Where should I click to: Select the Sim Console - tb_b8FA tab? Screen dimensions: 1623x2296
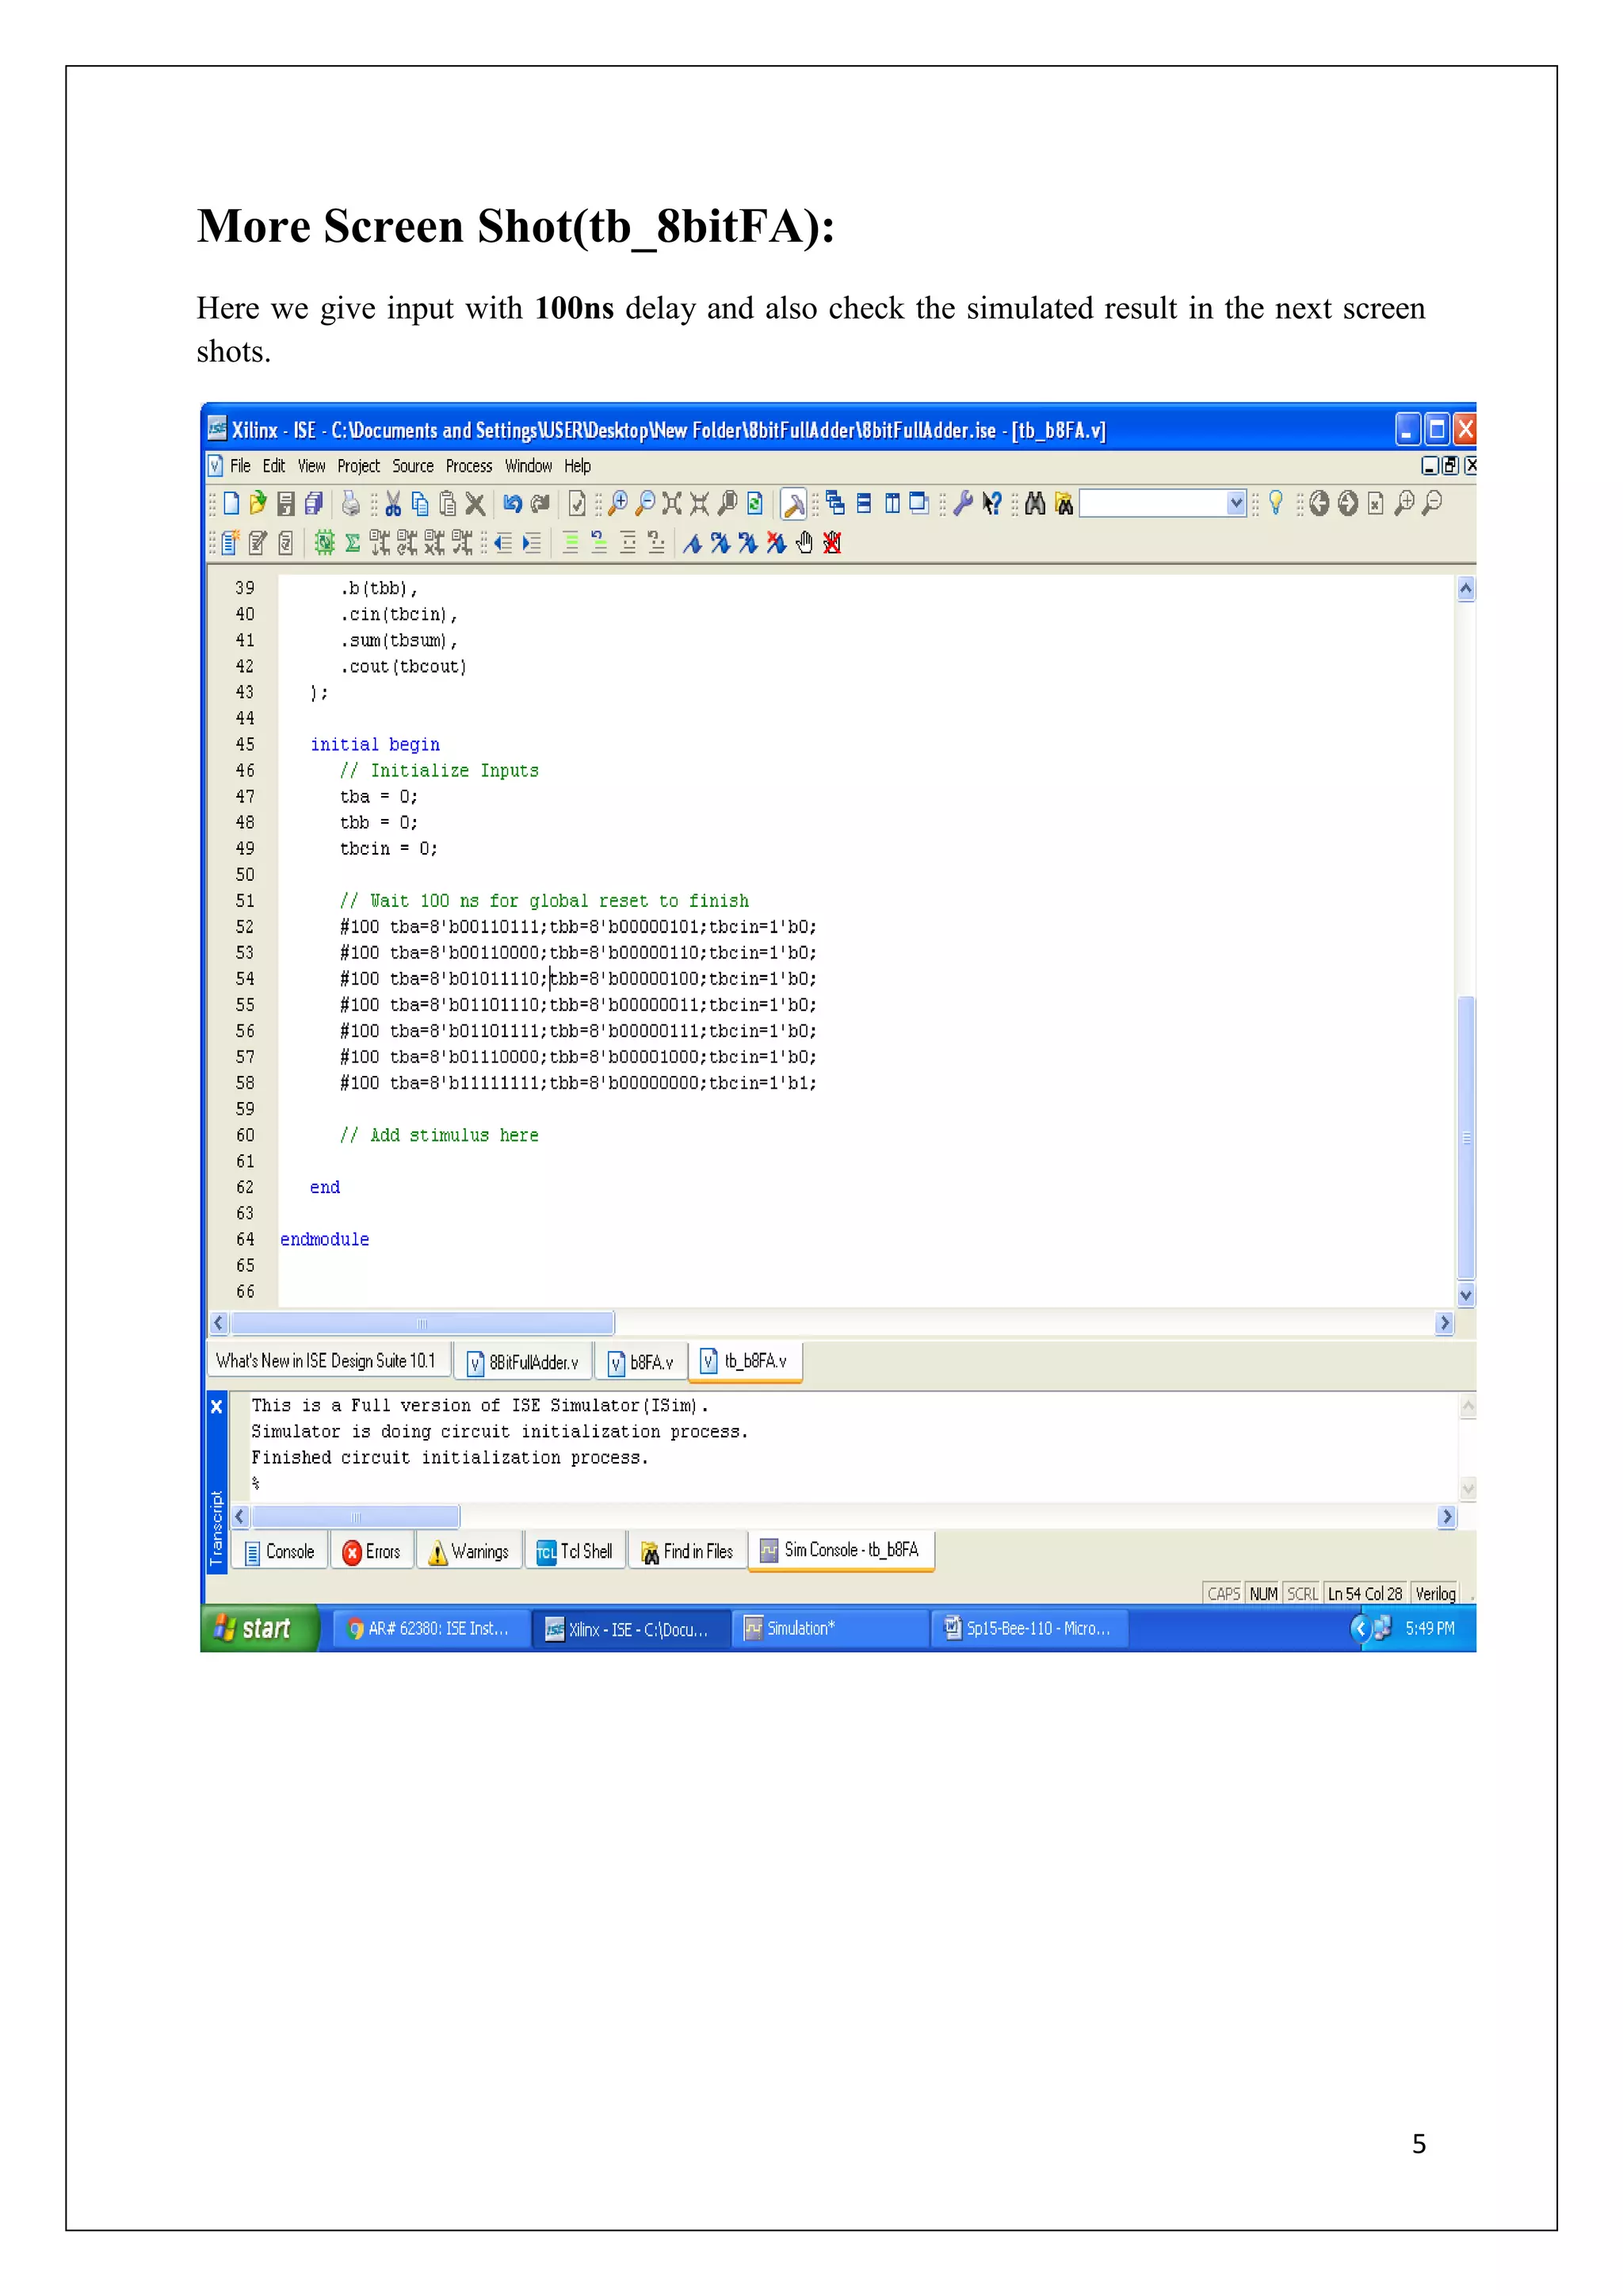(x=841, y=1550)
